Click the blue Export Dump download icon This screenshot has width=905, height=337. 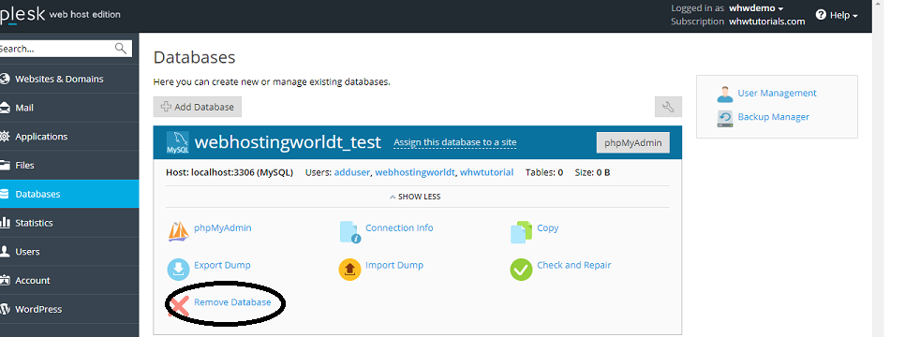[178, 269]
